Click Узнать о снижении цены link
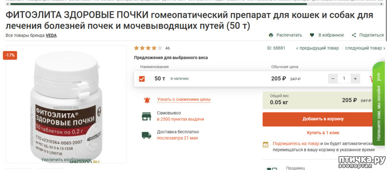This screenshot has height=170, width=387. pyautogui.click(x=184, y=99)
